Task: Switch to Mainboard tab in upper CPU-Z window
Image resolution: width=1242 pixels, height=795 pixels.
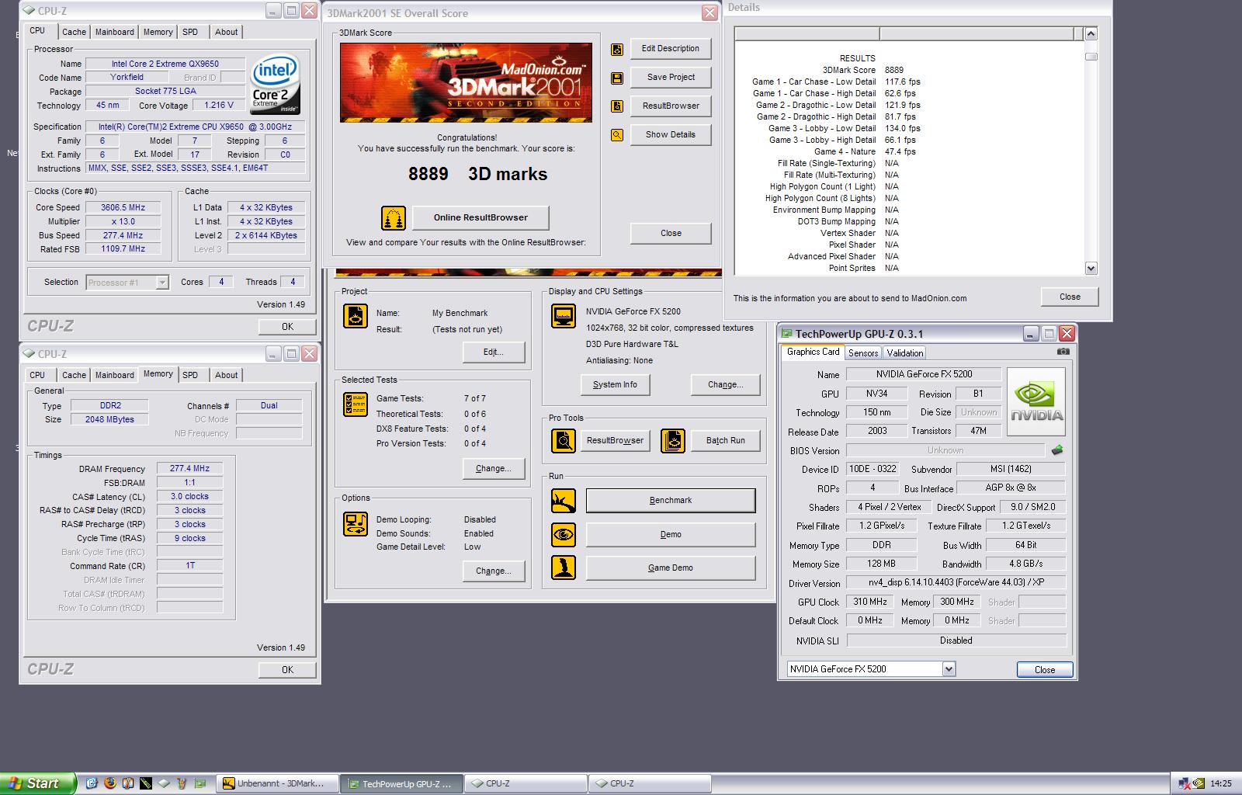Action: [115, 32]
